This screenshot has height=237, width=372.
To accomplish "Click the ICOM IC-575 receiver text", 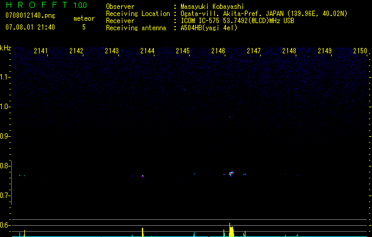I will (x=237, y=21).
